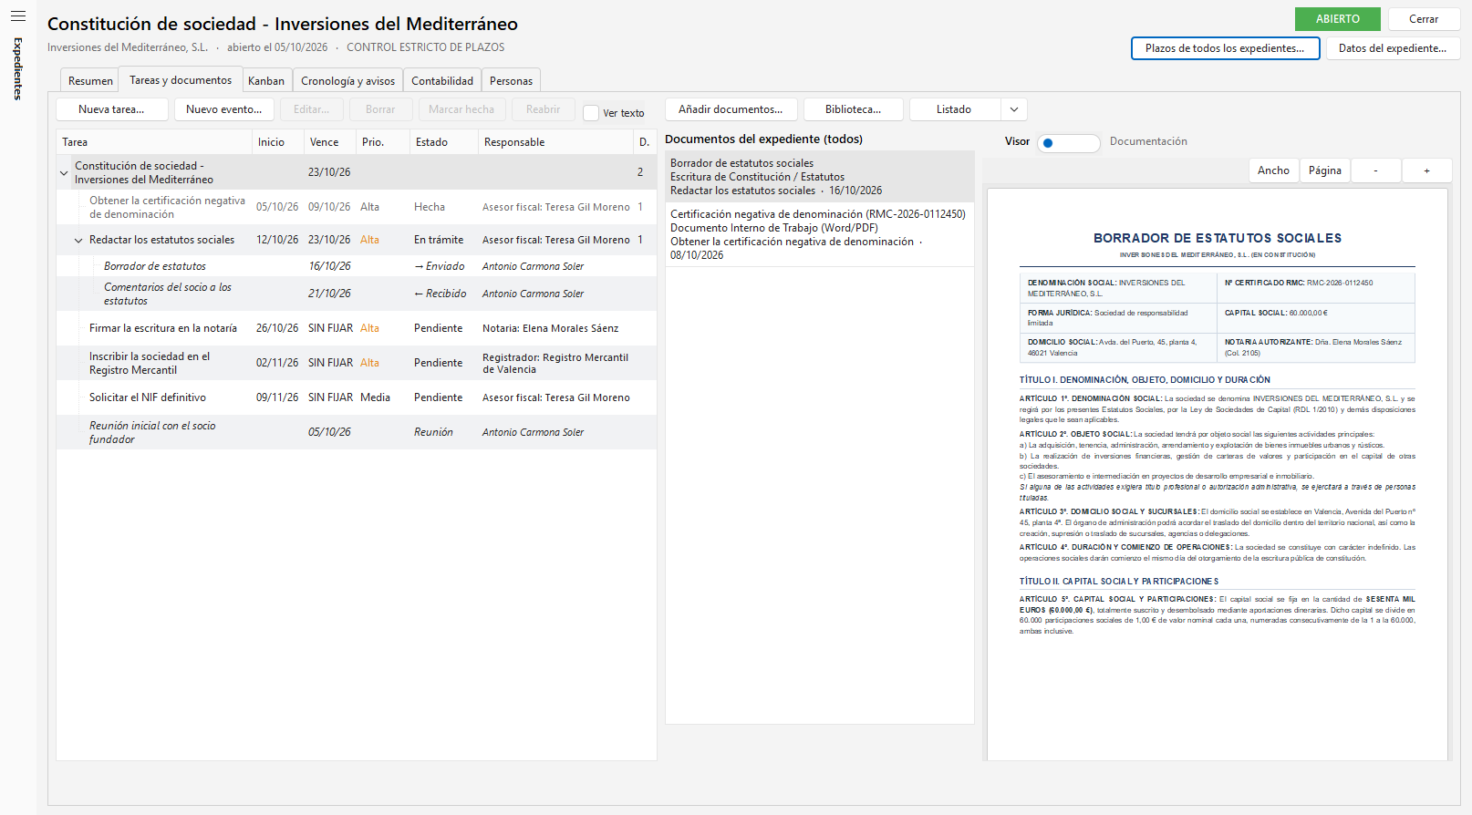This screenshot has width=1472, height=815.
Task: Open the hamburger menu icon
Action: pos(18,15)
